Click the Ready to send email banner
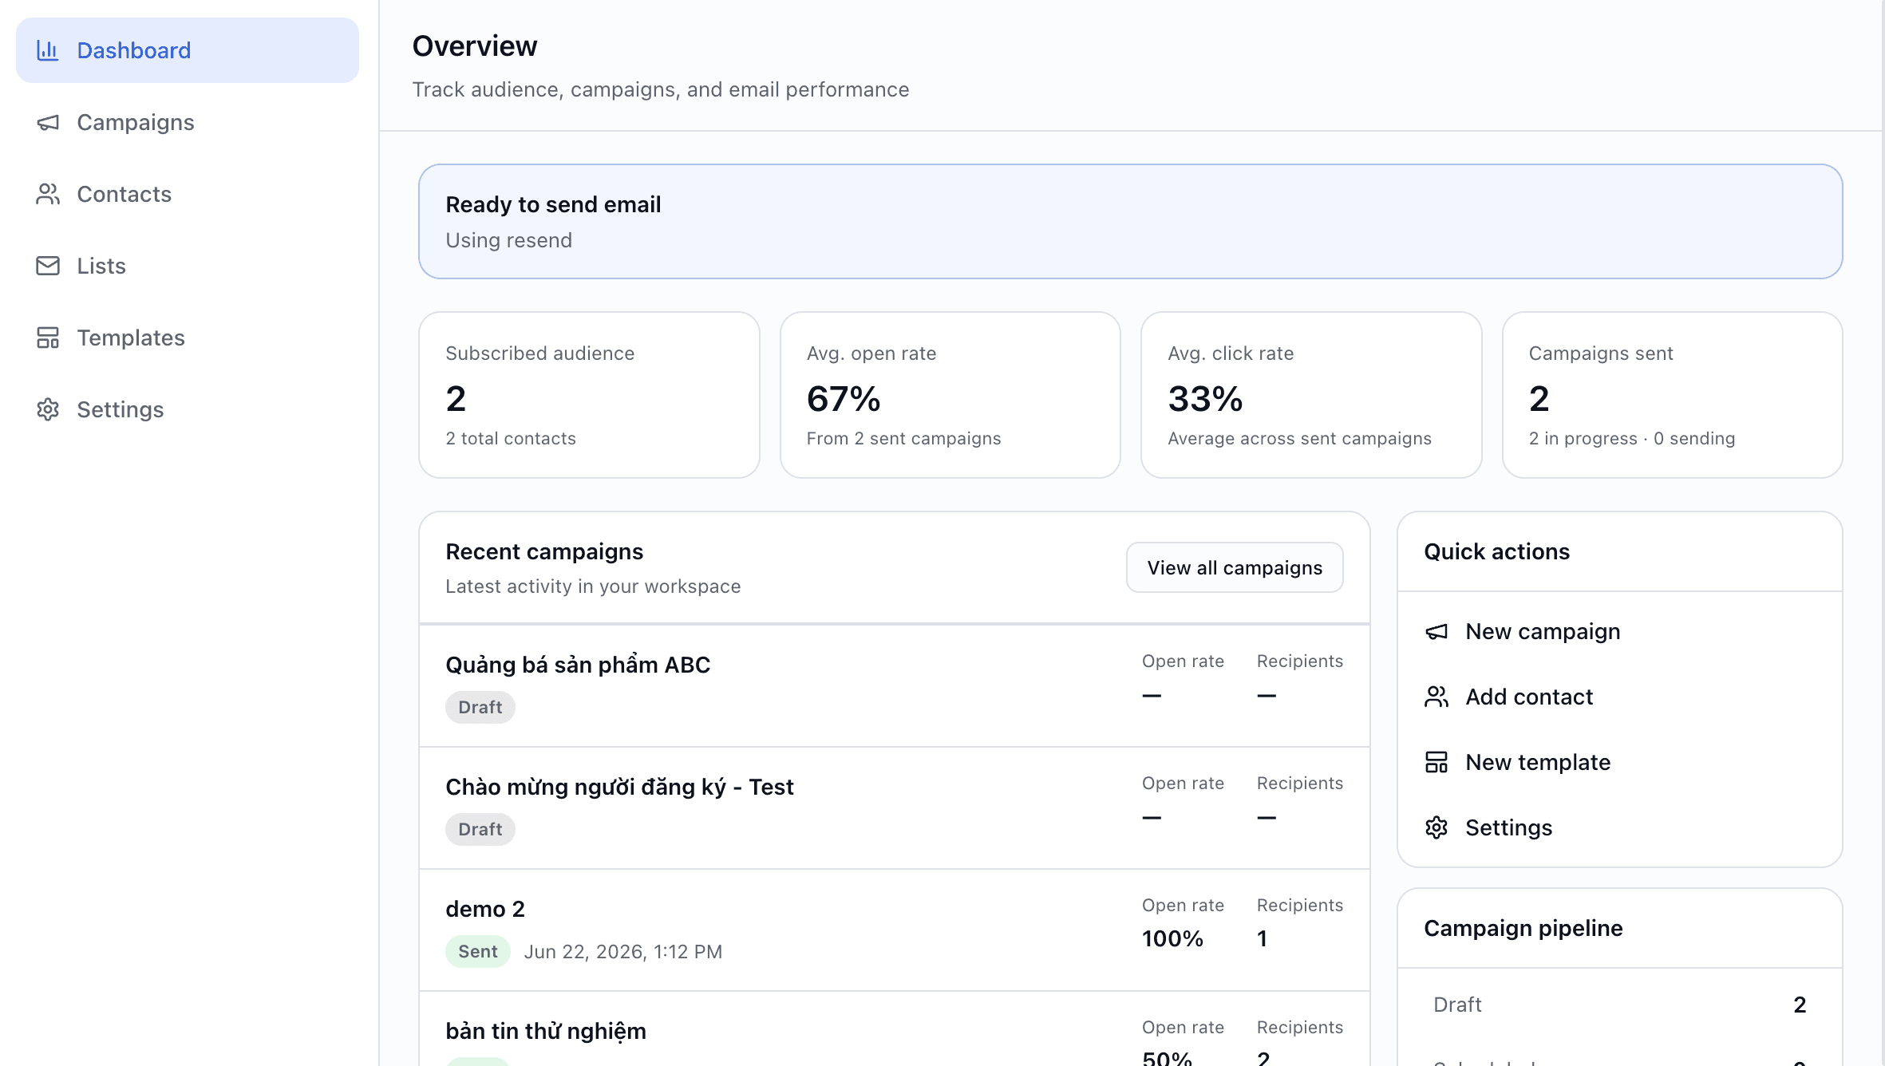Image resolution: width=1885 pixels, height=1066 pixels. (1131, 222)
